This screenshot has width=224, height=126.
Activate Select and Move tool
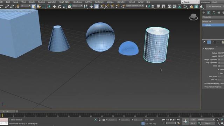pos(55,6)
